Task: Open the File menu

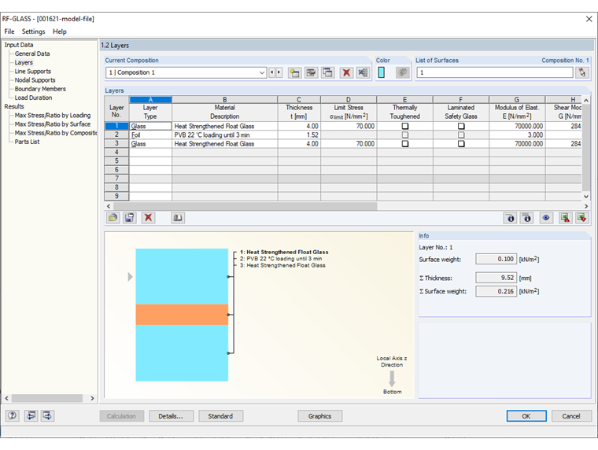Action: [x=9, y=31]
